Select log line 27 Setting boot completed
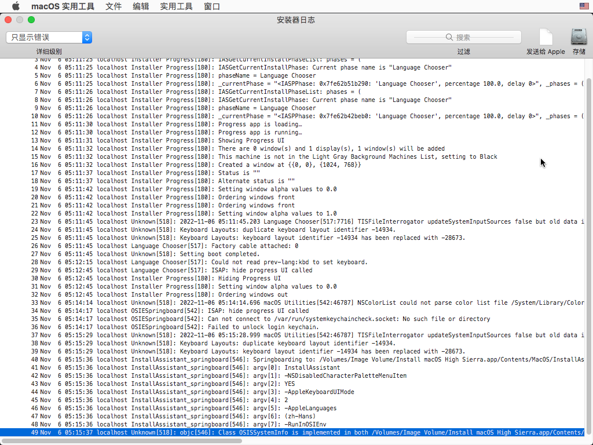This screenshot has height=445, width=593. [x=292, y=254]
